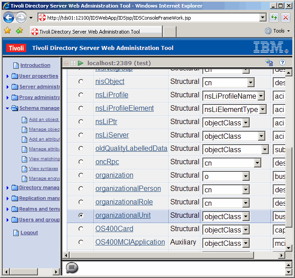Open the Tools menu
This screenshot has height=278, width=295.
point(278,31)
